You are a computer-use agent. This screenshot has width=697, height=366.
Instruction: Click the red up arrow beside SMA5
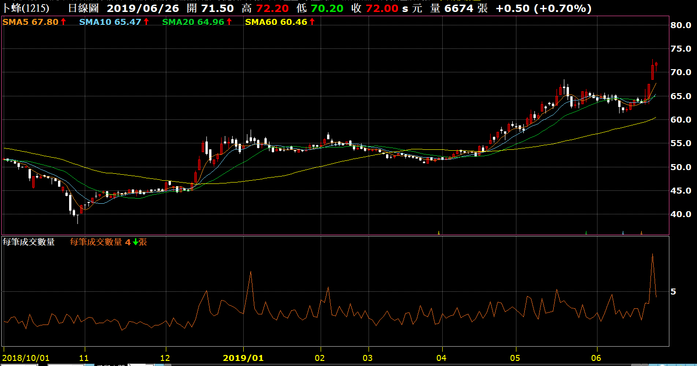coord(63,22)
